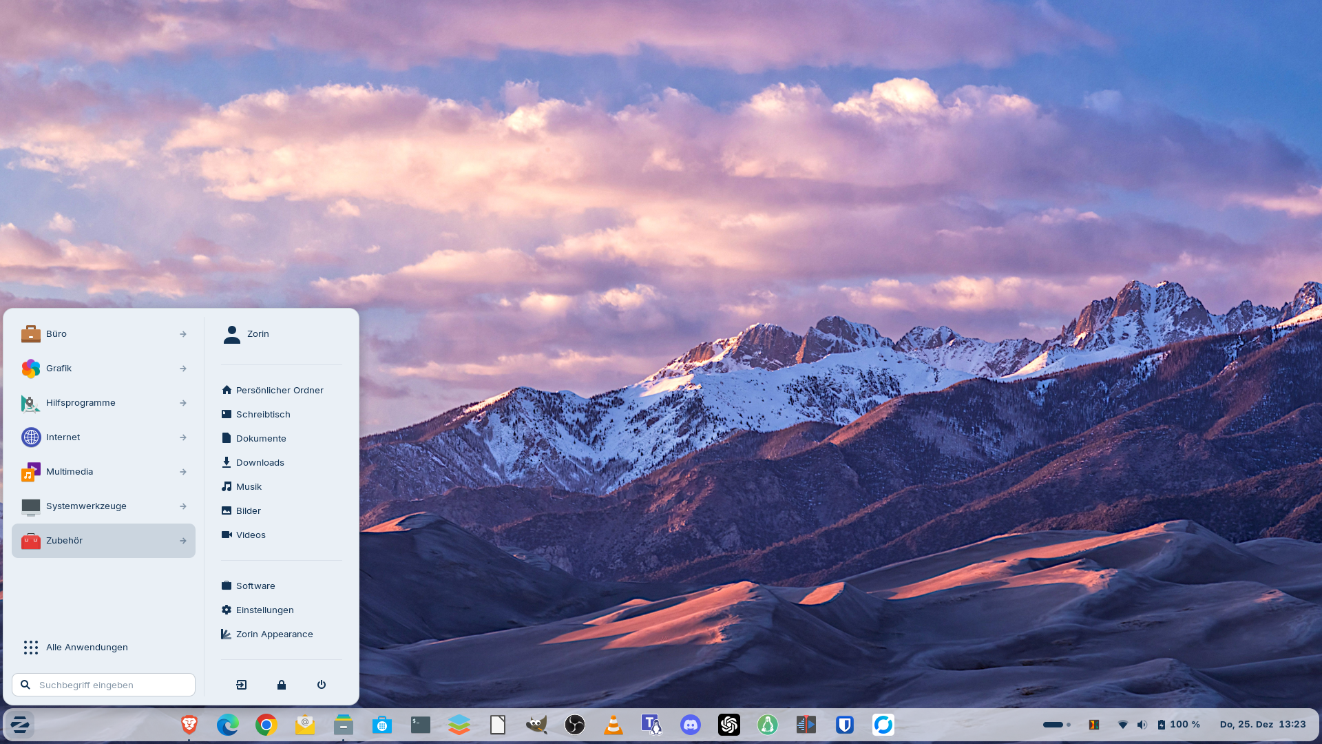The image size is (1322, 744).
Task: Launch the ChatGPT app
Action: pyautogui.click(x=729, y=724)
